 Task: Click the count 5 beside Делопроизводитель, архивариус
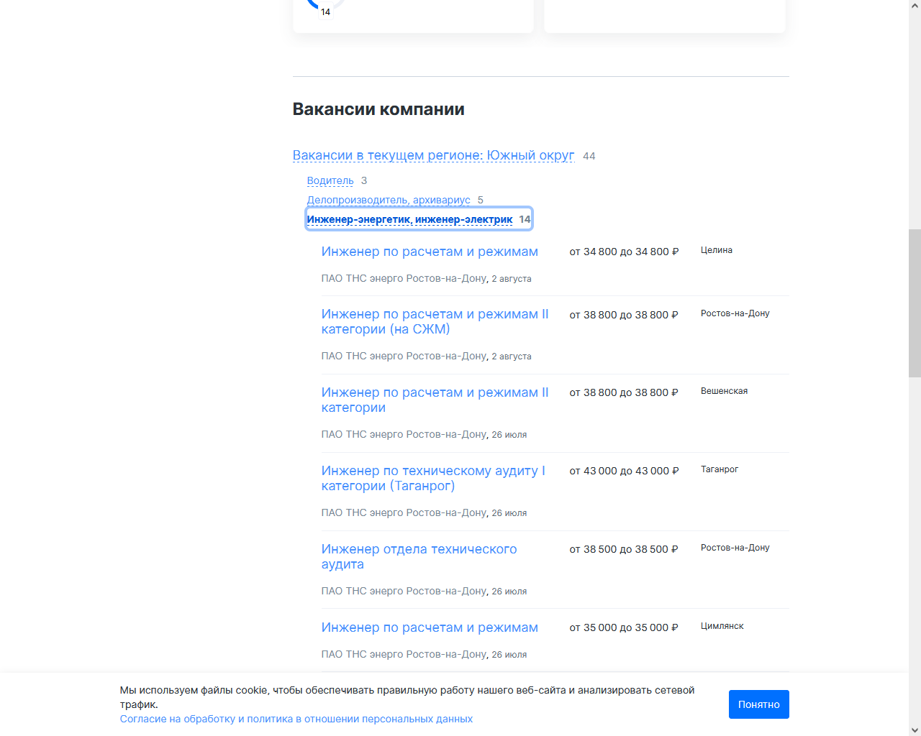481,200
